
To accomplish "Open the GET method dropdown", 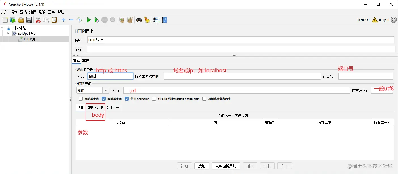I will click(x=106, y=90).
